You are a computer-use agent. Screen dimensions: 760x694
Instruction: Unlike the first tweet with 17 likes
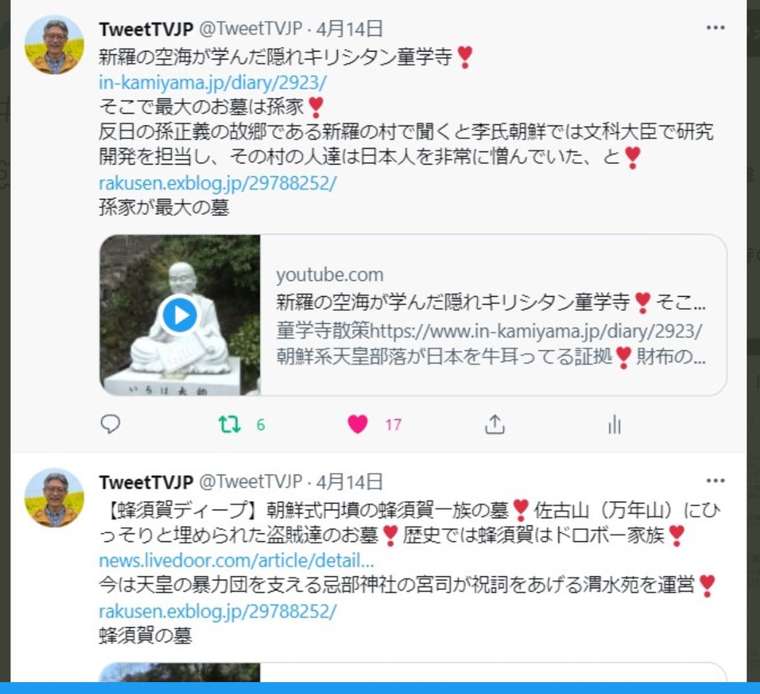[x=358, y=424]
